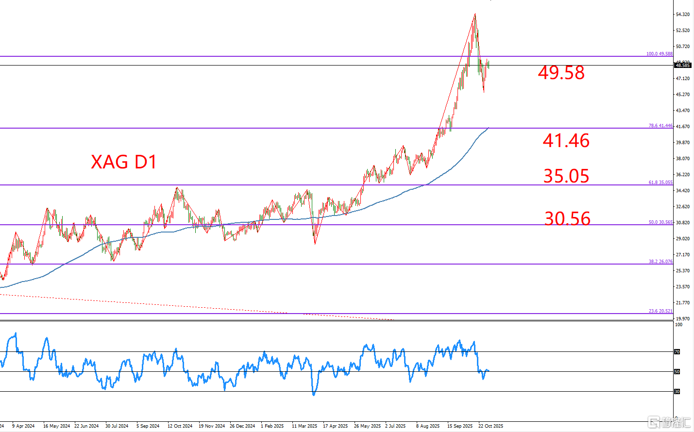Viewport: 694px width, 432px height.
Task: Click the 61.8 35.055 Fibonacci label
Action: [x=660, y=183]
